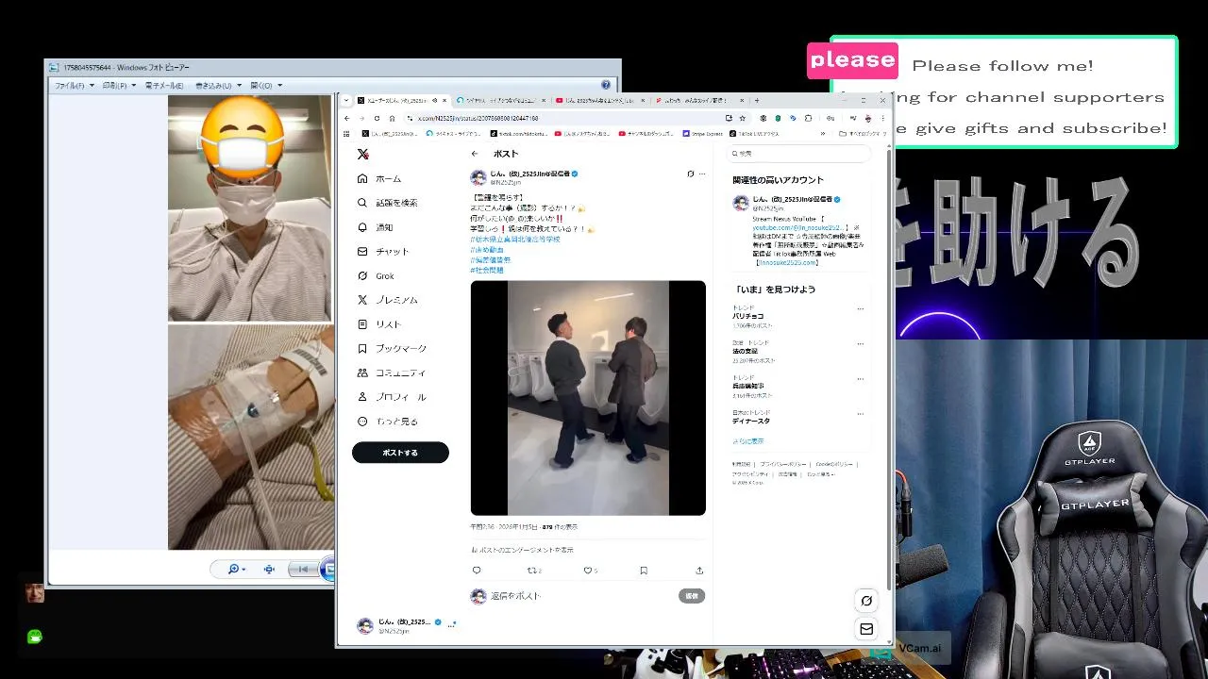The image size is (1208, 679).
Task: Open 通知 notifications in sidebar
Action: point(376,227)
